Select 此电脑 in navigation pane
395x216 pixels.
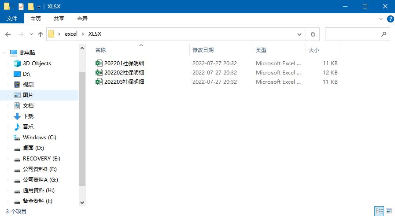(x=27, y=52)
